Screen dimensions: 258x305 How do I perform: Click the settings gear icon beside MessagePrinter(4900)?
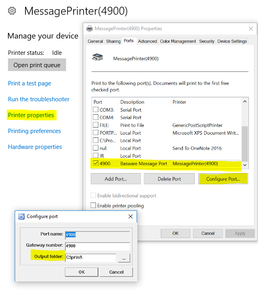12,11
